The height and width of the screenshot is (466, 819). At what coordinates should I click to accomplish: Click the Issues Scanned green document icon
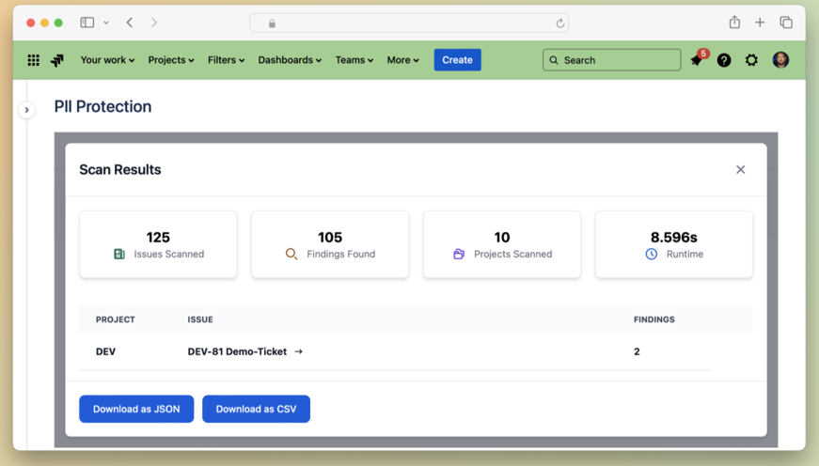click(119, 254)
